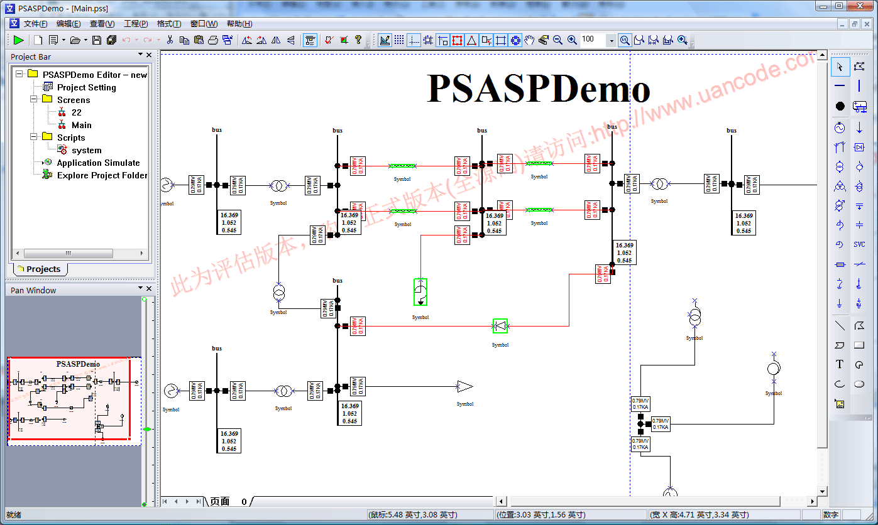Open the 工程(P) menu
This screenshot has height=525, width=878.
[x=136, y=24]
